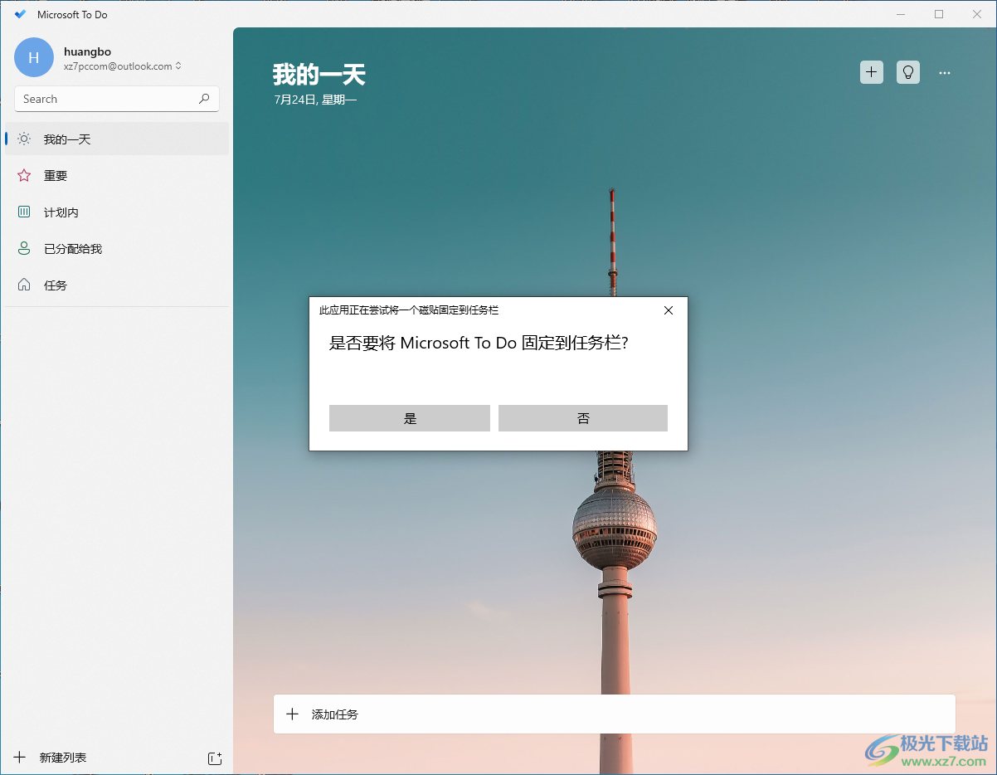Maximize the Microsoft To Do window
This screenshot has height=775, width=997.
[939, 14]
